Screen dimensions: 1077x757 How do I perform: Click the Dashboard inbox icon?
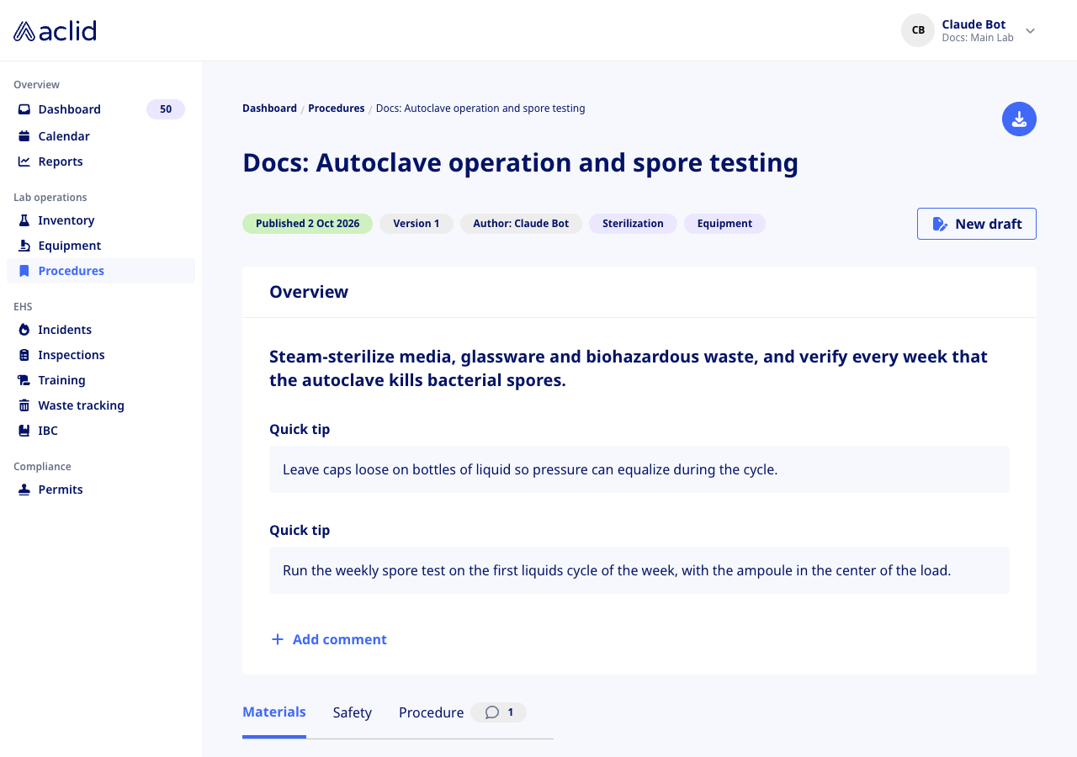coord(24,109)
